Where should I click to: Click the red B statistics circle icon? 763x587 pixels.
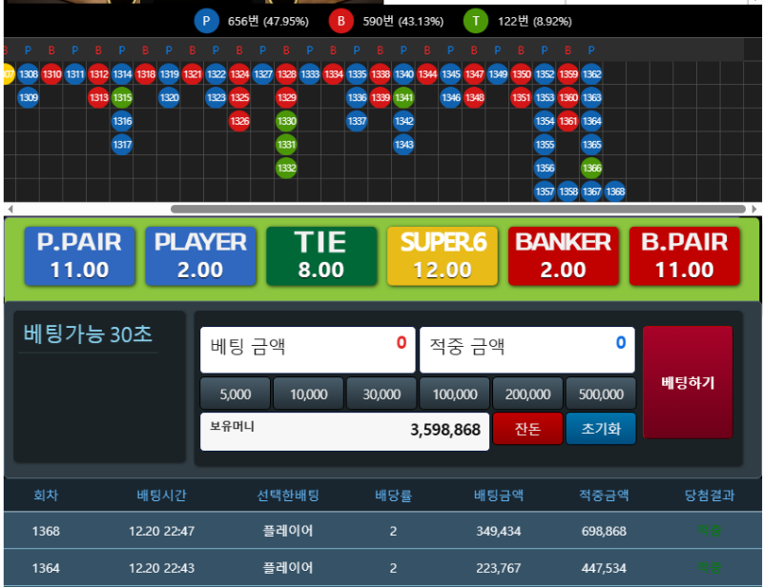pyautogui.click(x=341, y=21)
